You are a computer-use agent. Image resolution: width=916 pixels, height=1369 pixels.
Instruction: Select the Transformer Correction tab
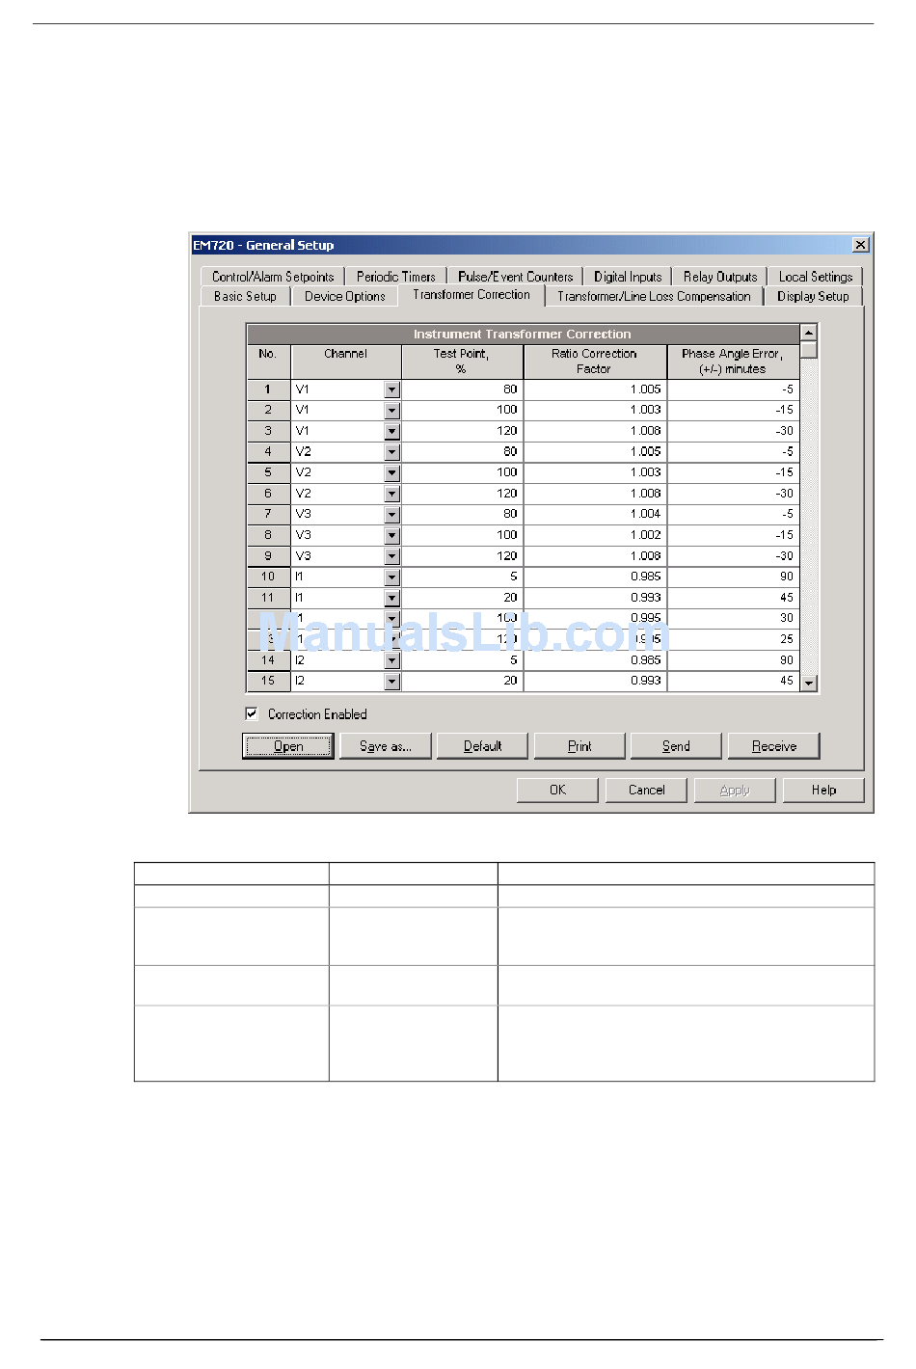click(x=471, y=295)
